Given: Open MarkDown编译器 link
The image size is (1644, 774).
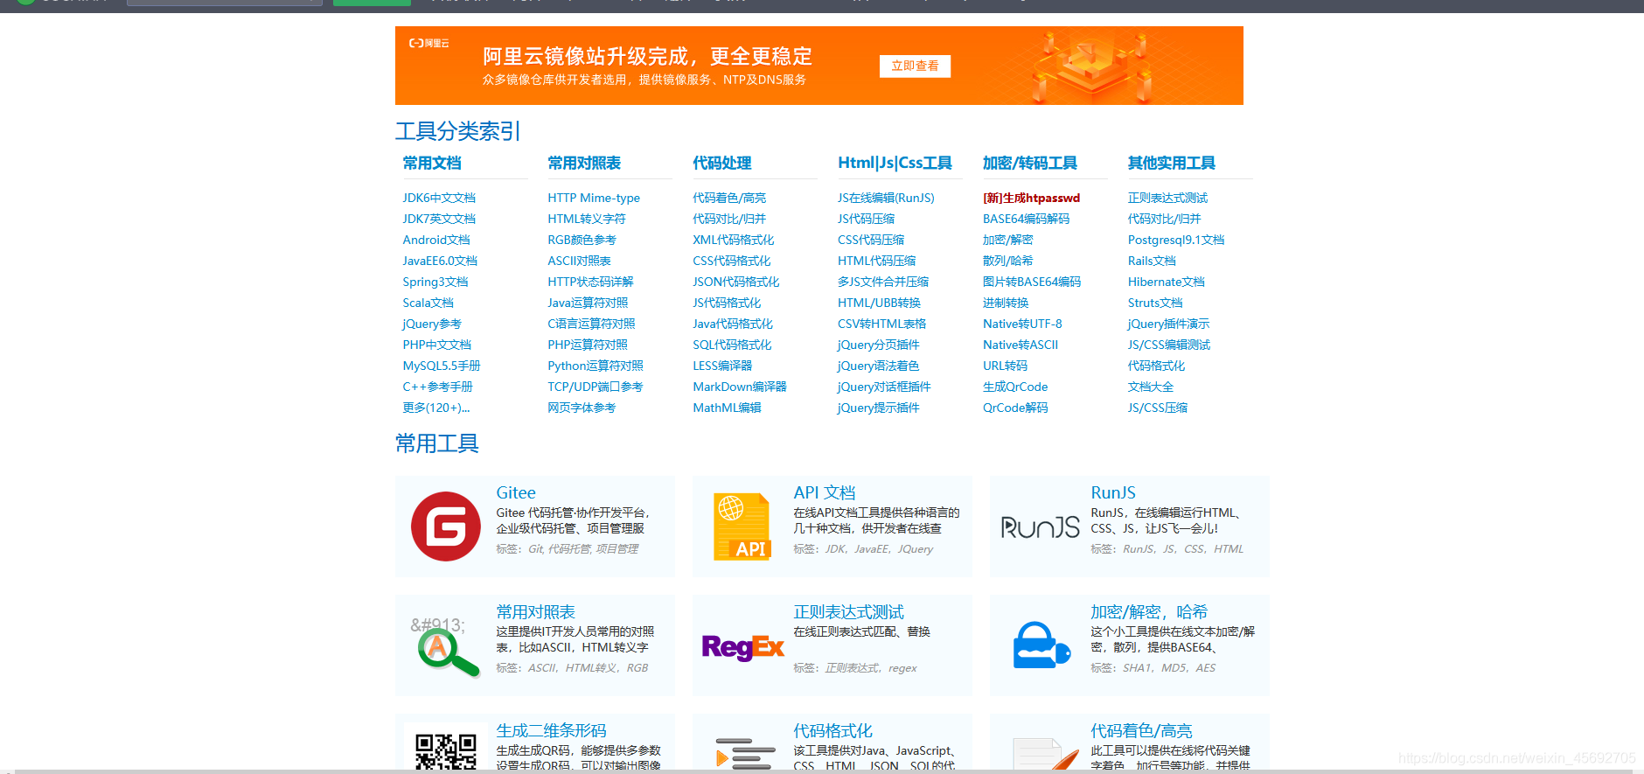Looking at the screenshot, I should (740, 387).
